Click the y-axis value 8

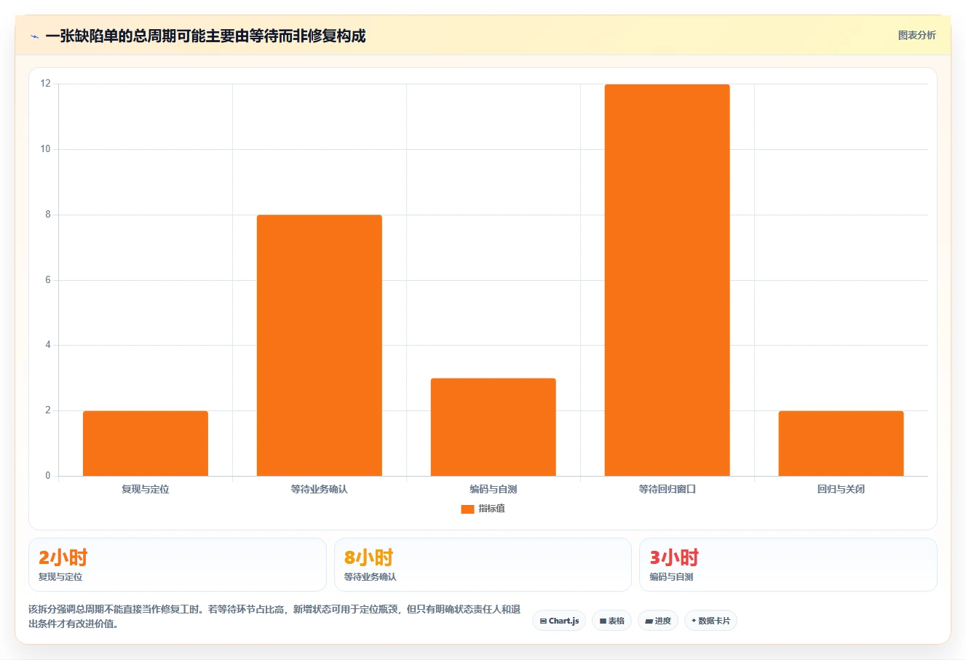click(x=48, y=215)
